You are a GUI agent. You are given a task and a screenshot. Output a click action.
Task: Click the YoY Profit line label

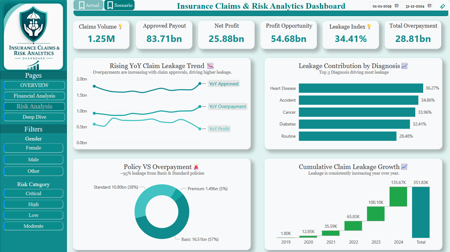click(x=219, y=129)
